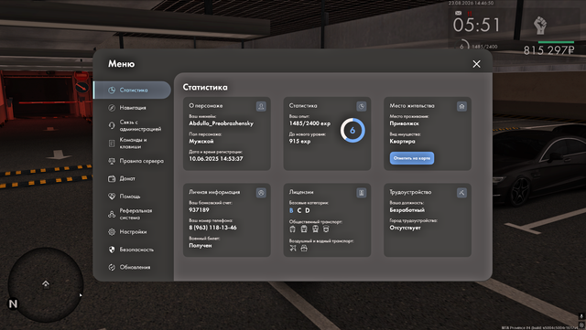
Task: Click the referral network icon
Action: [112, 214]
